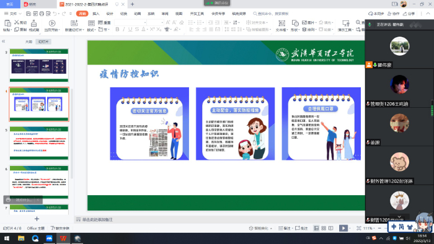Image resolution: width=434 pixels, height=244 pixels.
Task: Click the Copy icon
Action: pyautogui.click(x=17, y=29)
